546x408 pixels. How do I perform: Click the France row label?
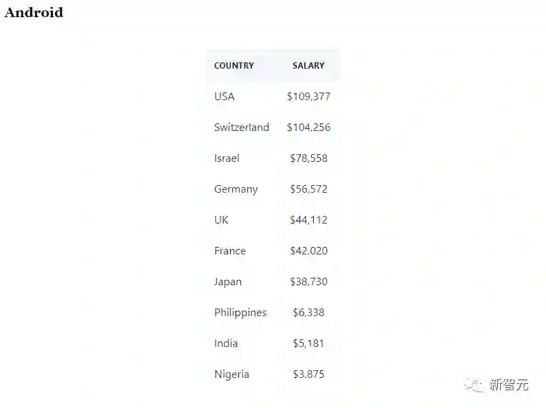click(229, 251)
